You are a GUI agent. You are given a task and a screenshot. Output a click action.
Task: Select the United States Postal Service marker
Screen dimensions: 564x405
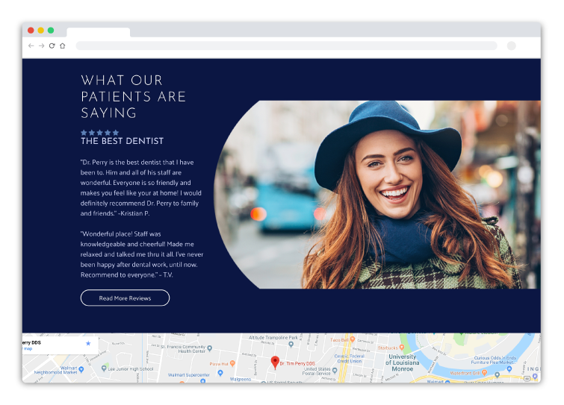(x=335, y=370)
